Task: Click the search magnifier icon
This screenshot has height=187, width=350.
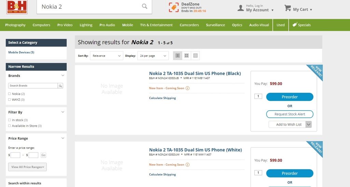Action: click(x=145, y=6)
